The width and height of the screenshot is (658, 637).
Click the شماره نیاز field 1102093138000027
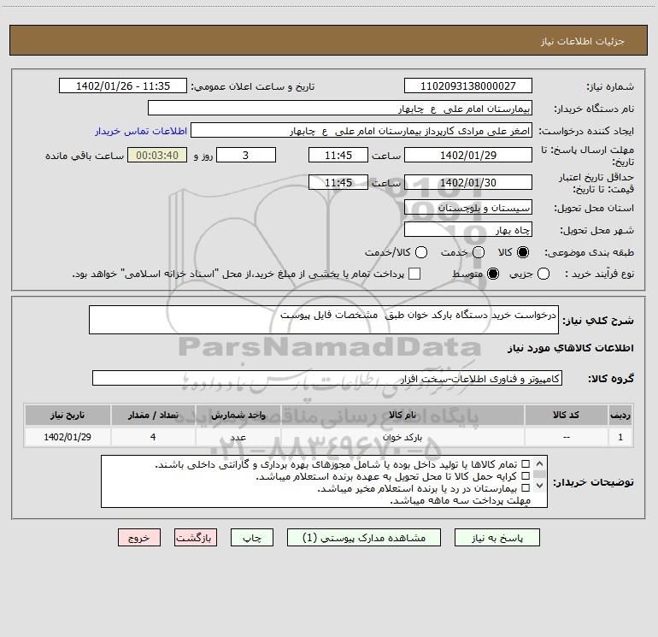tap(468, 86)
